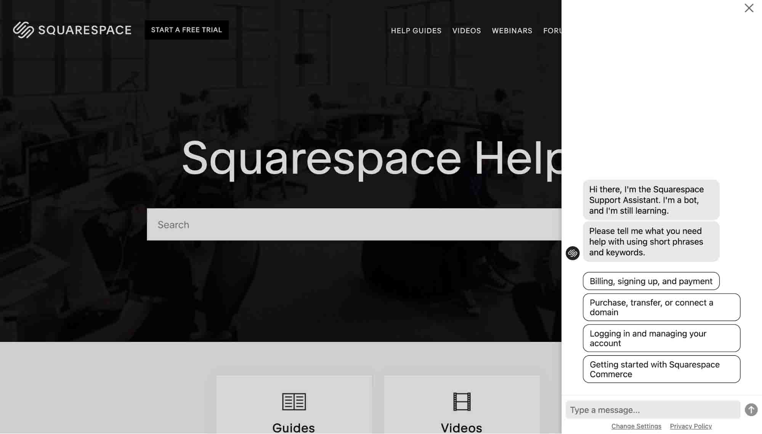Viewport: 762px width, 434px height.
Task: Click the chat close X button top right
Action: point(749,8)
